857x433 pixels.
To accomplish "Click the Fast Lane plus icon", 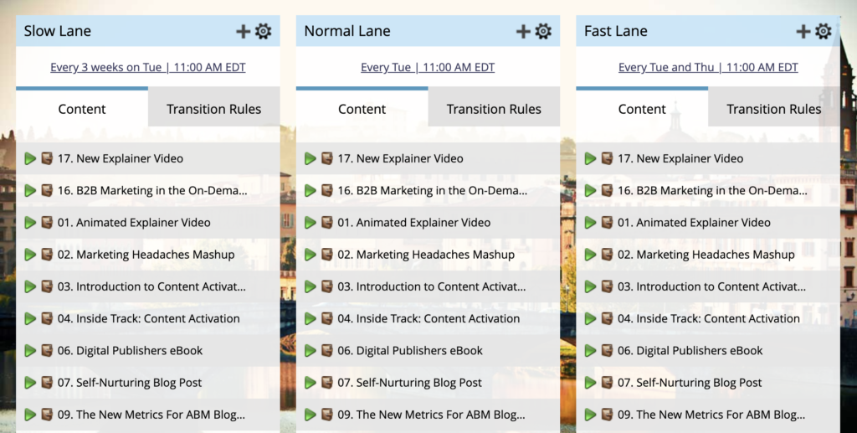I will (803, 31).
